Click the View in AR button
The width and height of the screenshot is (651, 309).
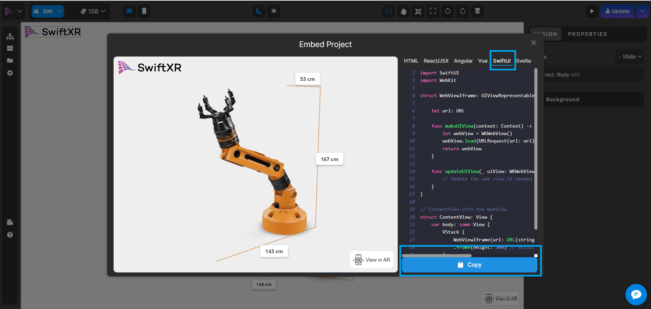[x=372, y=260]
